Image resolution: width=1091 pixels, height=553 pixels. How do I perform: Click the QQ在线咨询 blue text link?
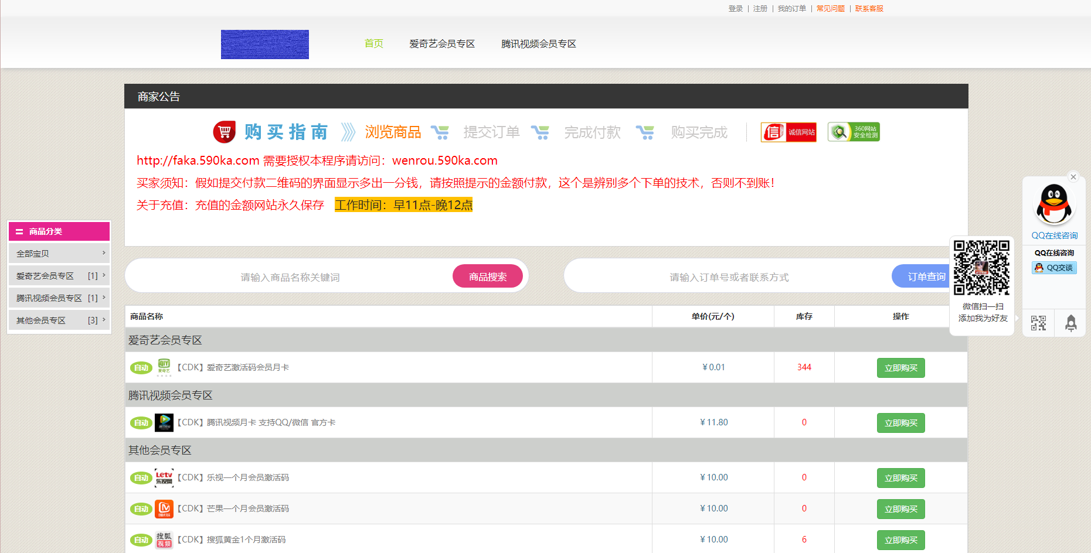click(x=1054, y=235)
